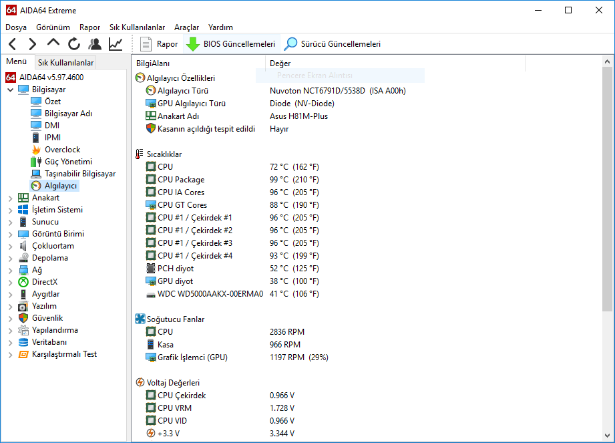Click the Veritabanı database icon
Viewport: 615px width, 443px height.
(23, 342)
